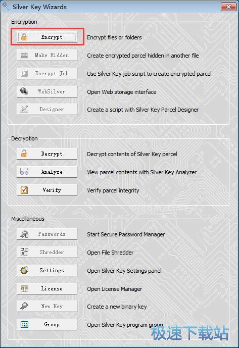Open the Designer script tool
The image size is (239, 348).
click(x=47, y=109)
